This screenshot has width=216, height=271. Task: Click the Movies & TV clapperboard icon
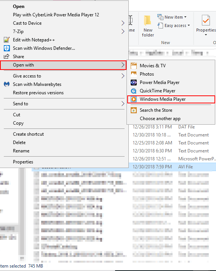[x=134, y=66]
